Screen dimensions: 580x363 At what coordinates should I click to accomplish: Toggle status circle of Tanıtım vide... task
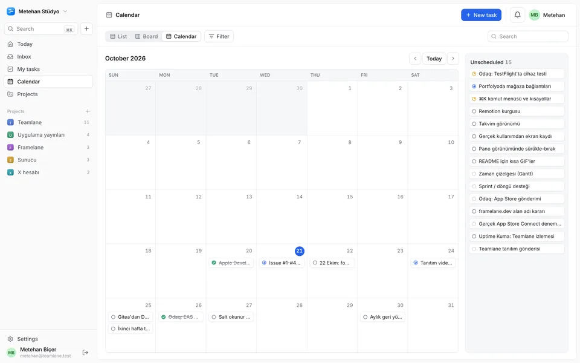coord(416,263)
